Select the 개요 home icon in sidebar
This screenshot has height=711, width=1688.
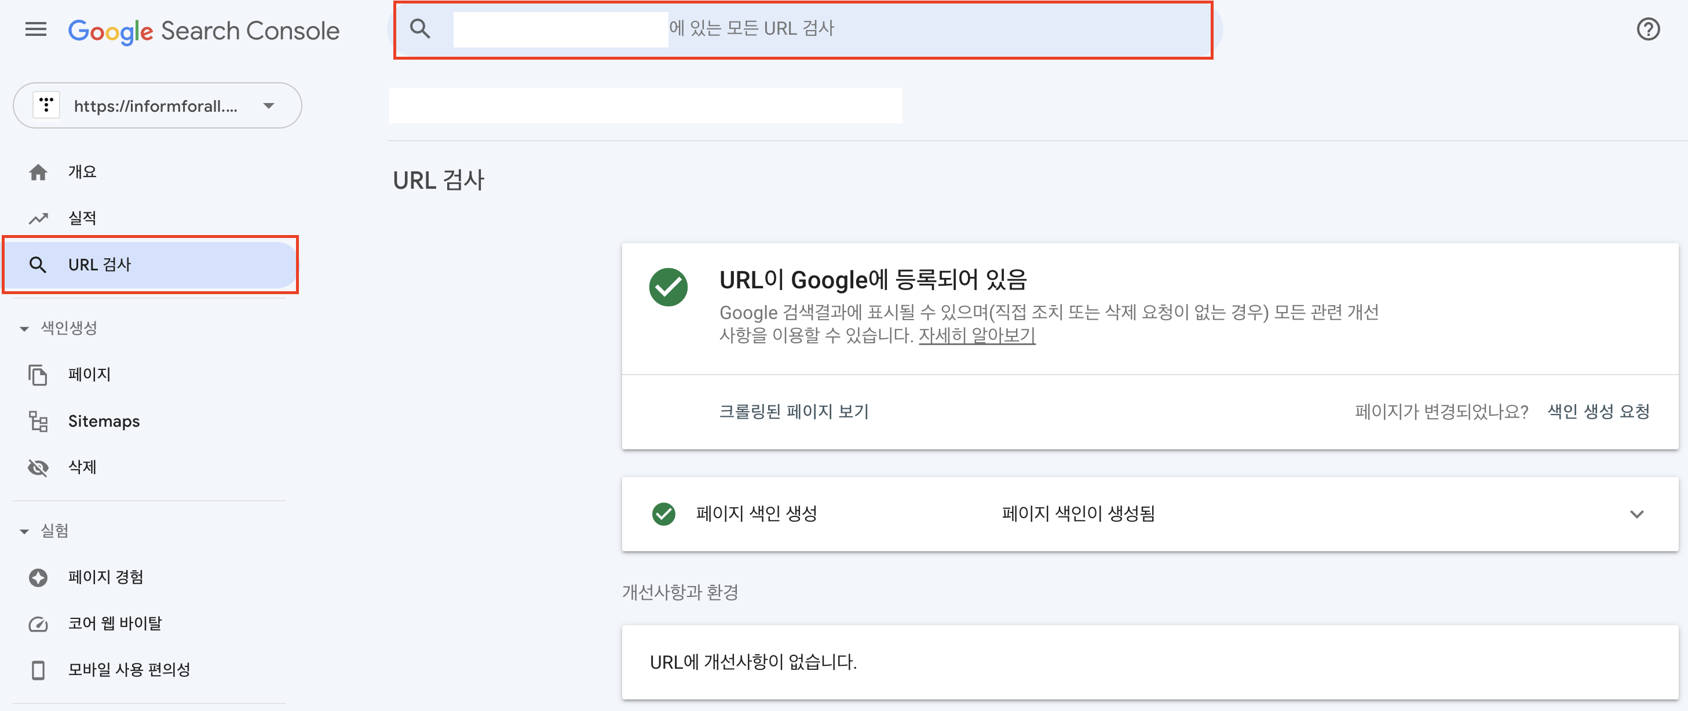pyautogui.click(x=39, y=171)
